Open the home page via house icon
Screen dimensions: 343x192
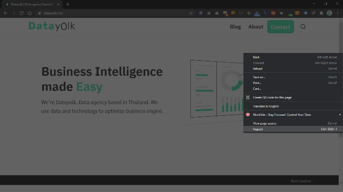(x=29, y=13)
